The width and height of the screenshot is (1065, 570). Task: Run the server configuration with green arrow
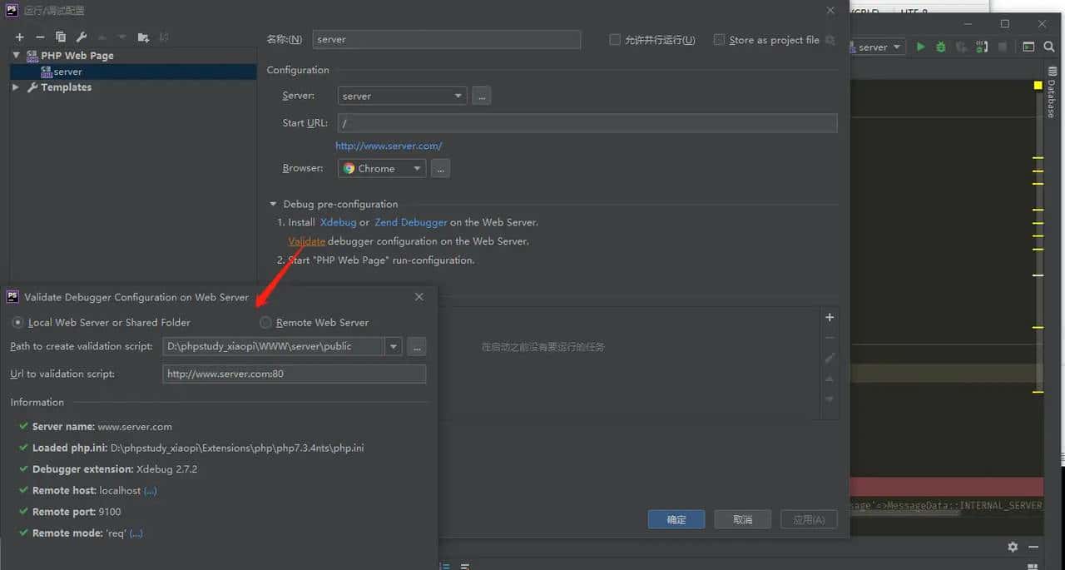(920, 47)
